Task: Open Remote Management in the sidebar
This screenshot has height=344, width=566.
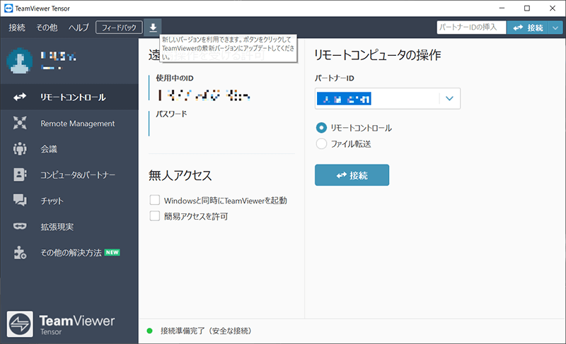Action: tap(69, 123)
